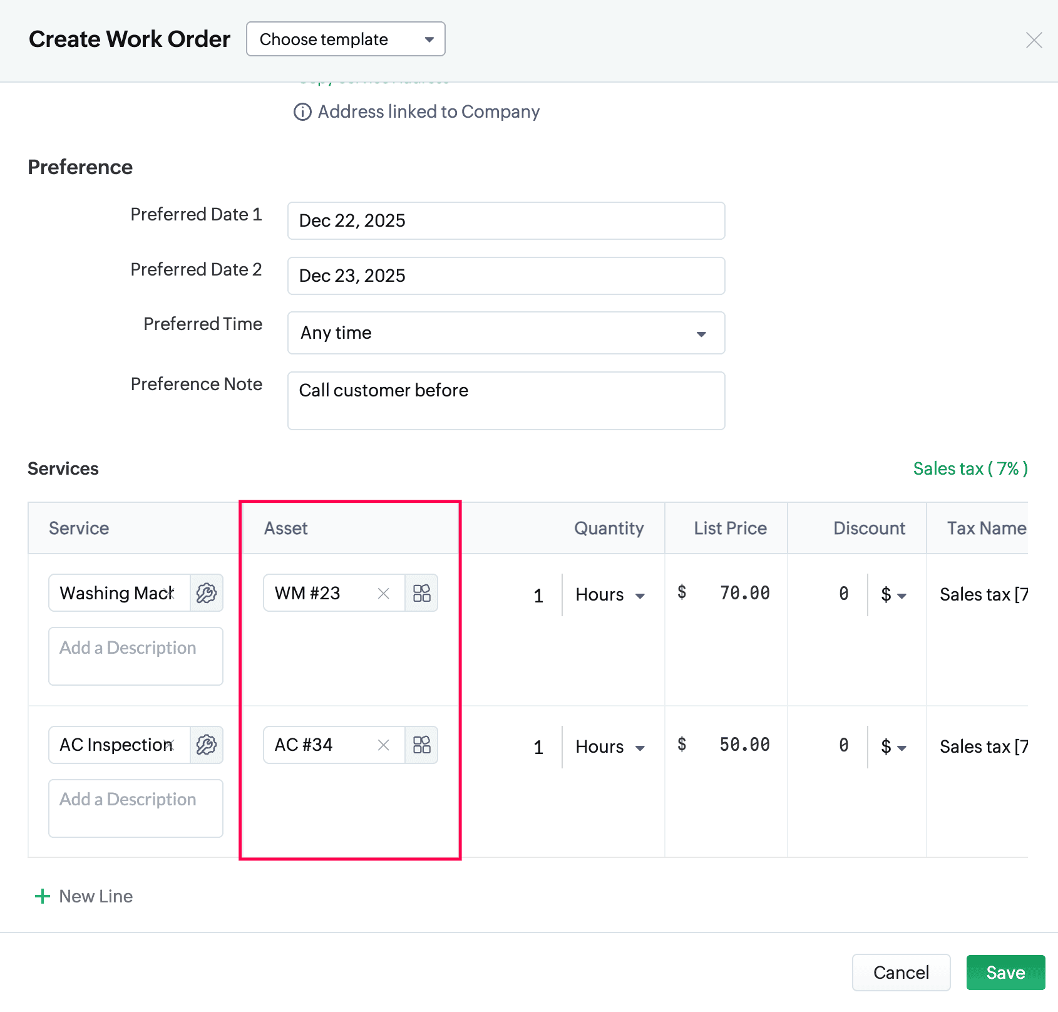Click the Save button
The height and width of the screenshot is (1012, 1058).
click(x=1005, y=973)
